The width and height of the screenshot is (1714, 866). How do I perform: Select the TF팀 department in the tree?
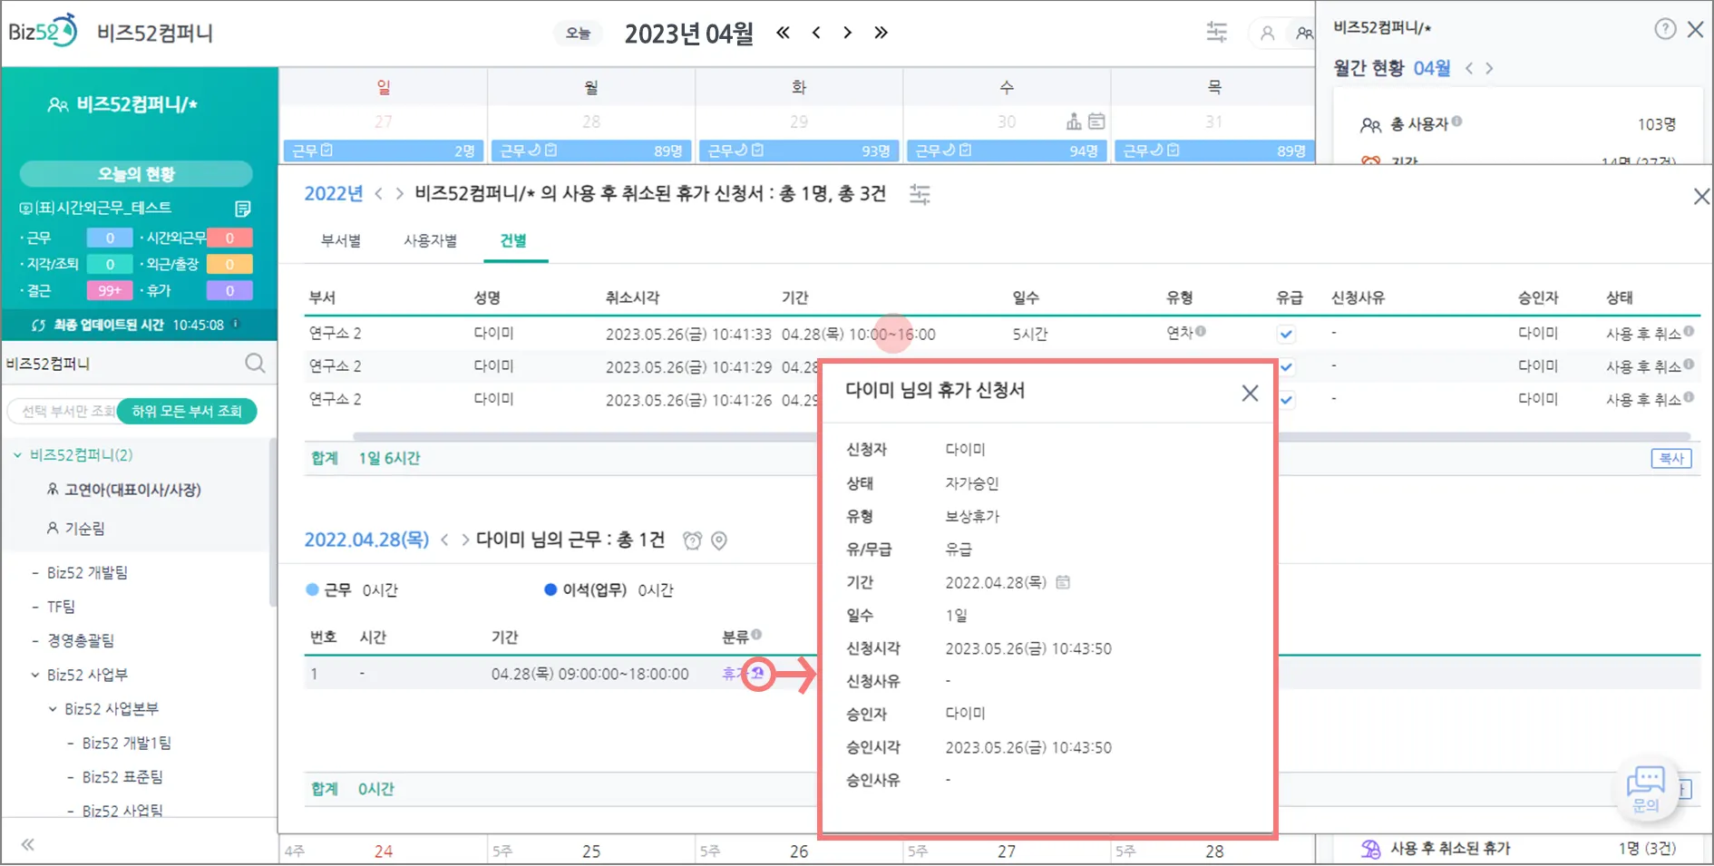pos(61,607)
